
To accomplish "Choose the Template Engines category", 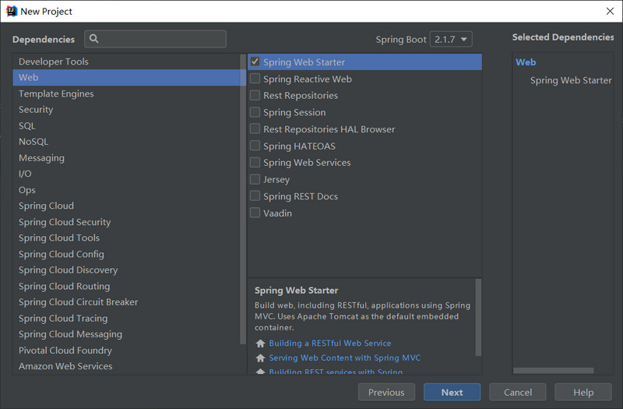I will 127,93.
